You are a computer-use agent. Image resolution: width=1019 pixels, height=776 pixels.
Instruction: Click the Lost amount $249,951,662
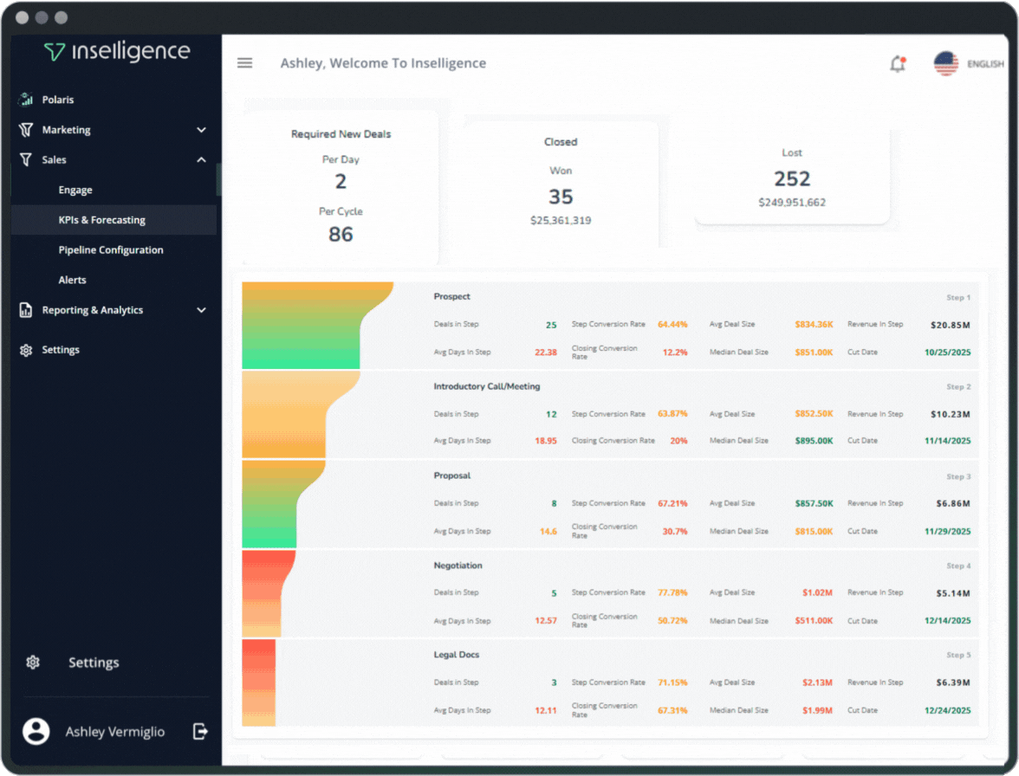point(792,203)
